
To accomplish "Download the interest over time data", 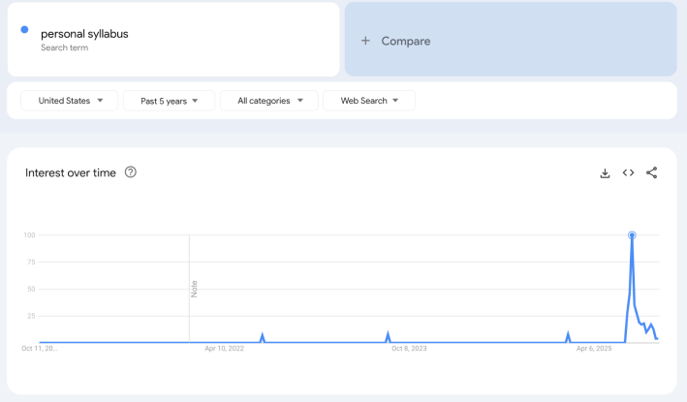I will click(x=605, y=173).
